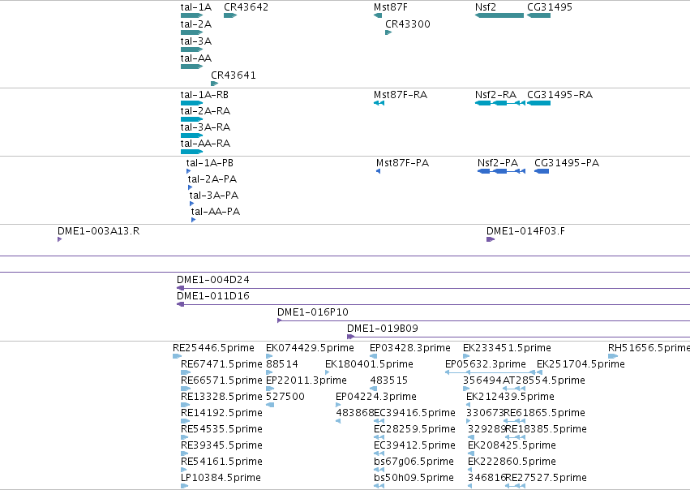Click the EP03428.3prime EST label
Viewport: 690px width, 490px height.
tap(410, 348)
